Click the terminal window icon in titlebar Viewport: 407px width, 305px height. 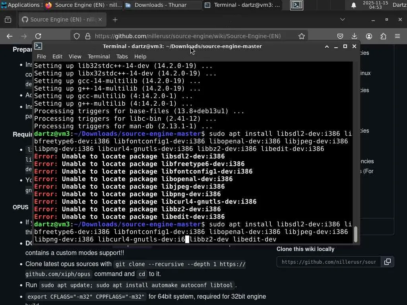pyautogui.click(x=39, y=46)
